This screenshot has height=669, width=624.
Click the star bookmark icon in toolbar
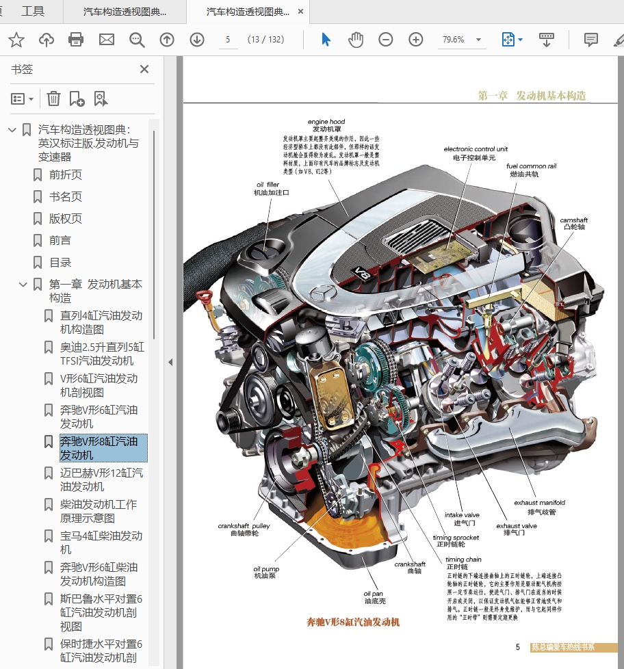(16, 40)
